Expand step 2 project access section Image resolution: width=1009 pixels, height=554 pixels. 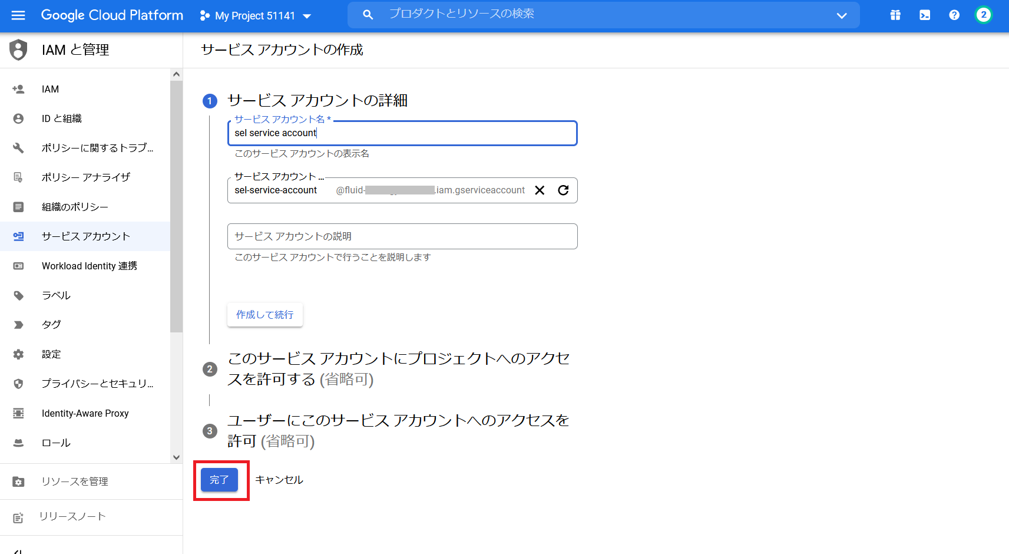point(398,369)
